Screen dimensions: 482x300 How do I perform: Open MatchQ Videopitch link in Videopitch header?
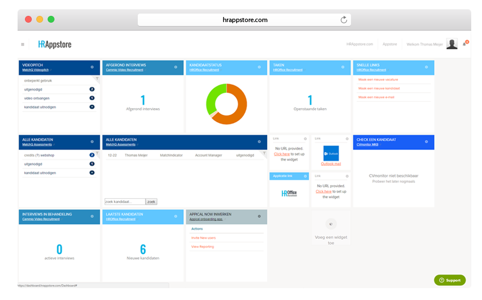pos(35,70)
